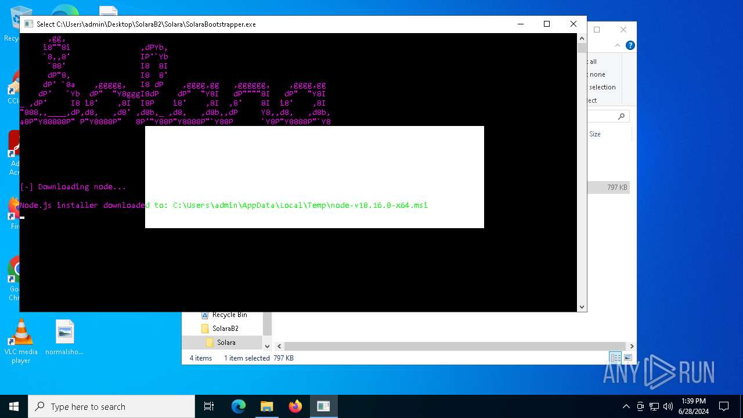This screenshot has height=418, width=743.
Task: Show hidden system tray icons
Action: (x=626, y=406)
